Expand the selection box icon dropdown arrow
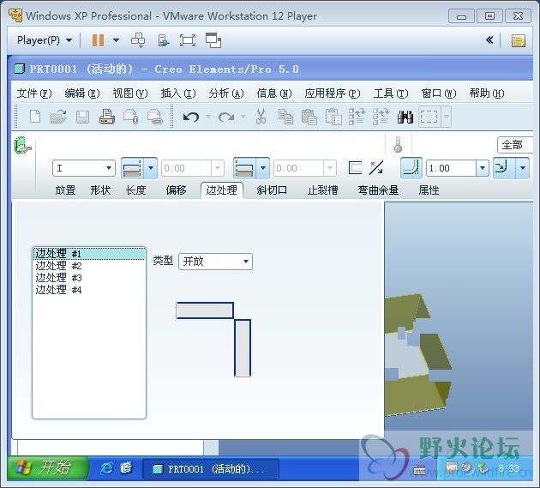This screenshot has height=488, width=540. coord(447,117)
